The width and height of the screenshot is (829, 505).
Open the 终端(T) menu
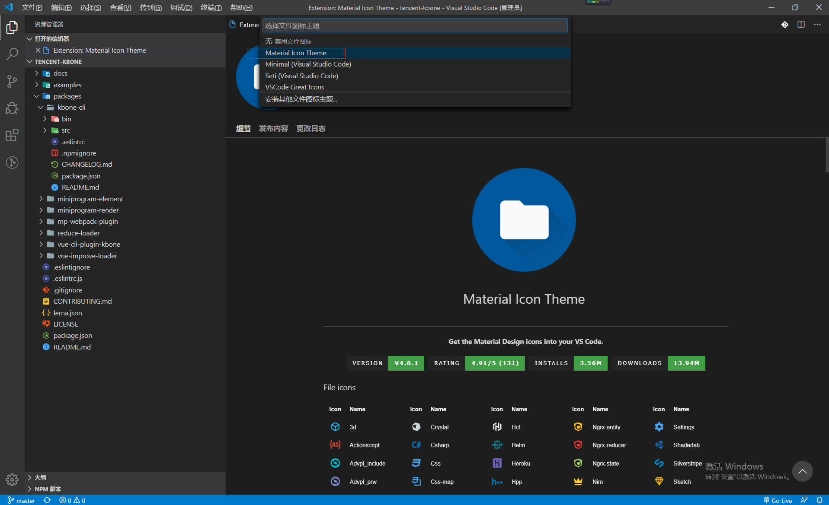[x=211, y=7]
